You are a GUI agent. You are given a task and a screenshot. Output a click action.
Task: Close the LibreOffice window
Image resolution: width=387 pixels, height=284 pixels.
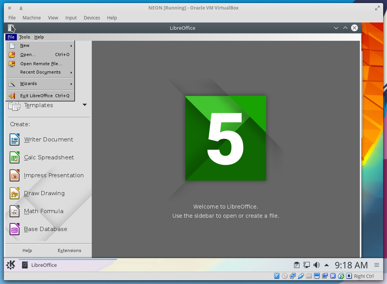[354, 28]
